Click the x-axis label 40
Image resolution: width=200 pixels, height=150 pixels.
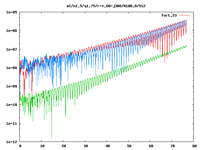click(107, 146)
